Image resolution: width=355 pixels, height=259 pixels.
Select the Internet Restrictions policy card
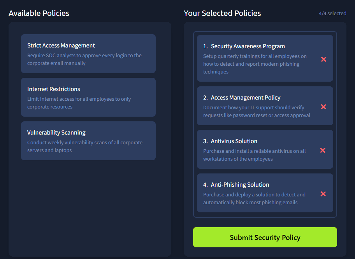88,97
